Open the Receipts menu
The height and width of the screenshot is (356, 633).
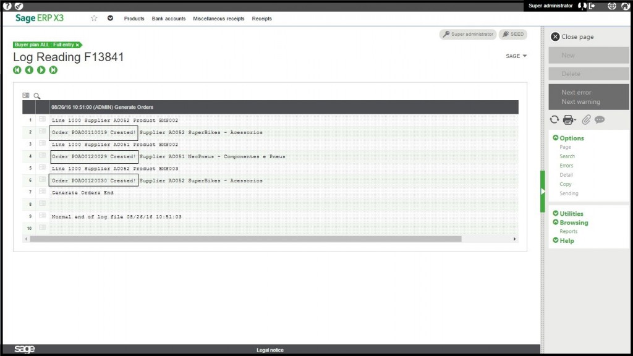click(261, 19)
